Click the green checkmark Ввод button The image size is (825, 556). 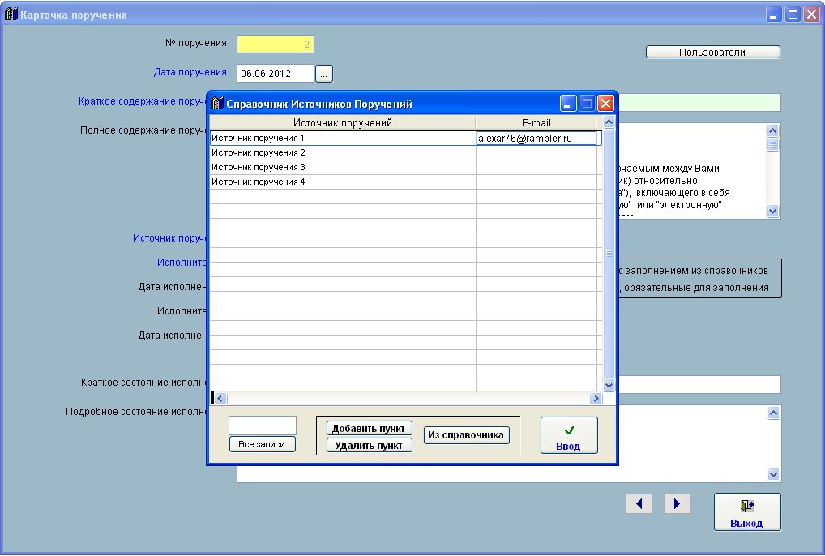pos(568,435)
